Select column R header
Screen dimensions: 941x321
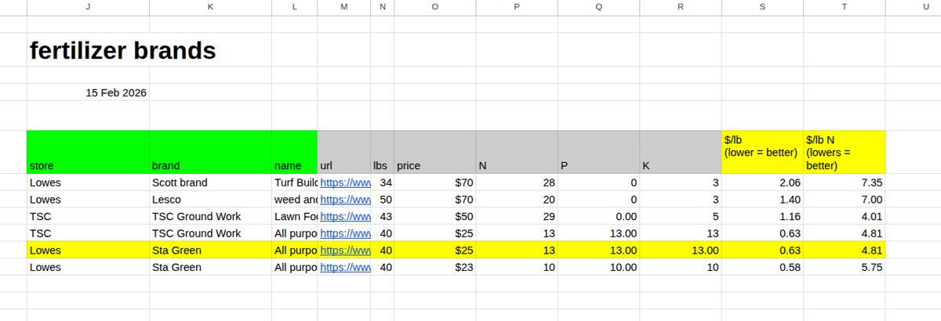(681, 6)
